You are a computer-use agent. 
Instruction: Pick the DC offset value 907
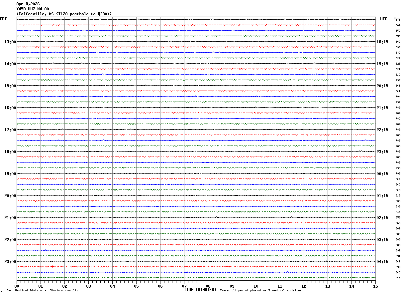point(398,272)
